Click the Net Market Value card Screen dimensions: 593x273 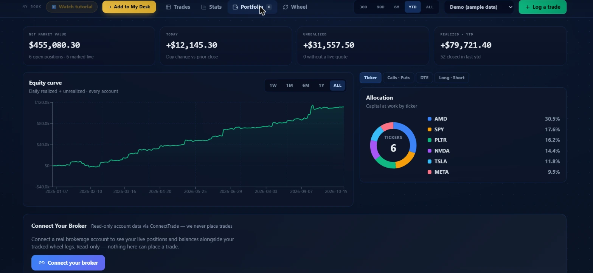pos(89,46)
